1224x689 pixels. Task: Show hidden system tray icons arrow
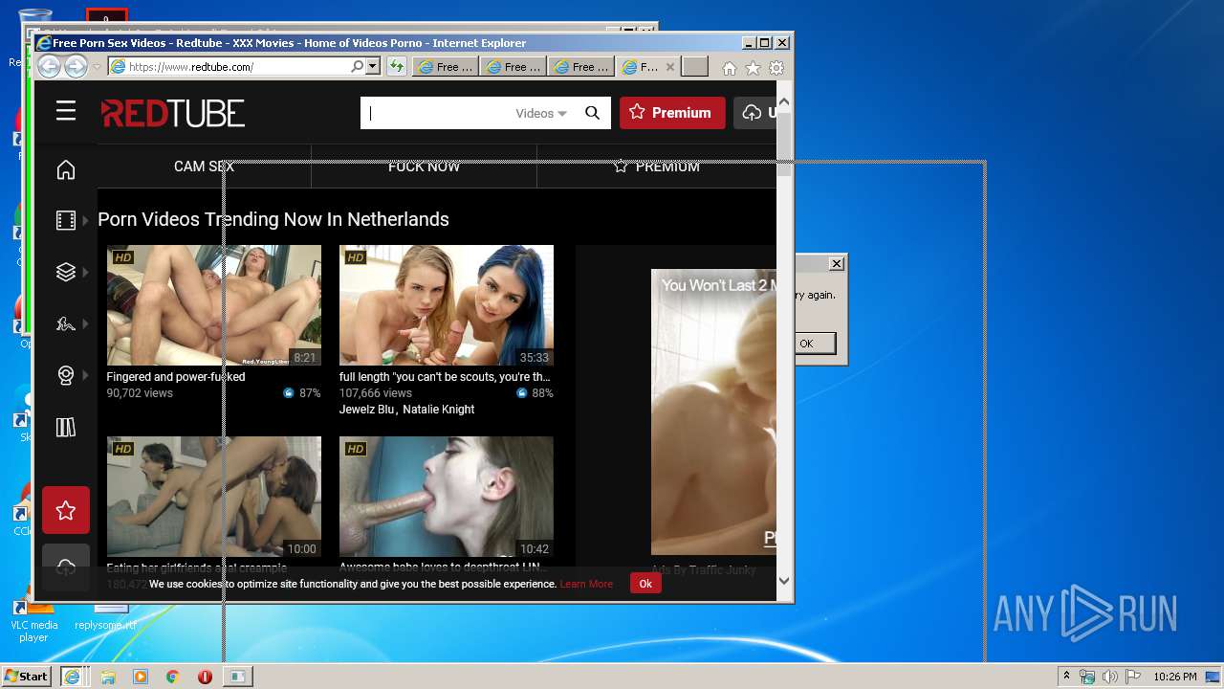[x=1066, y=677]
